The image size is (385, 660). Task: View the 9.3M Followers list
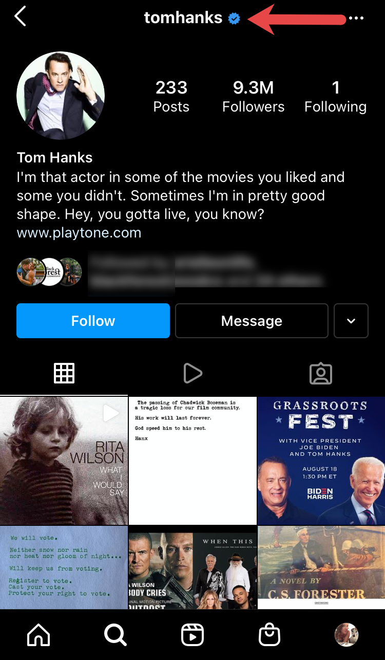(x=253, y=96)
